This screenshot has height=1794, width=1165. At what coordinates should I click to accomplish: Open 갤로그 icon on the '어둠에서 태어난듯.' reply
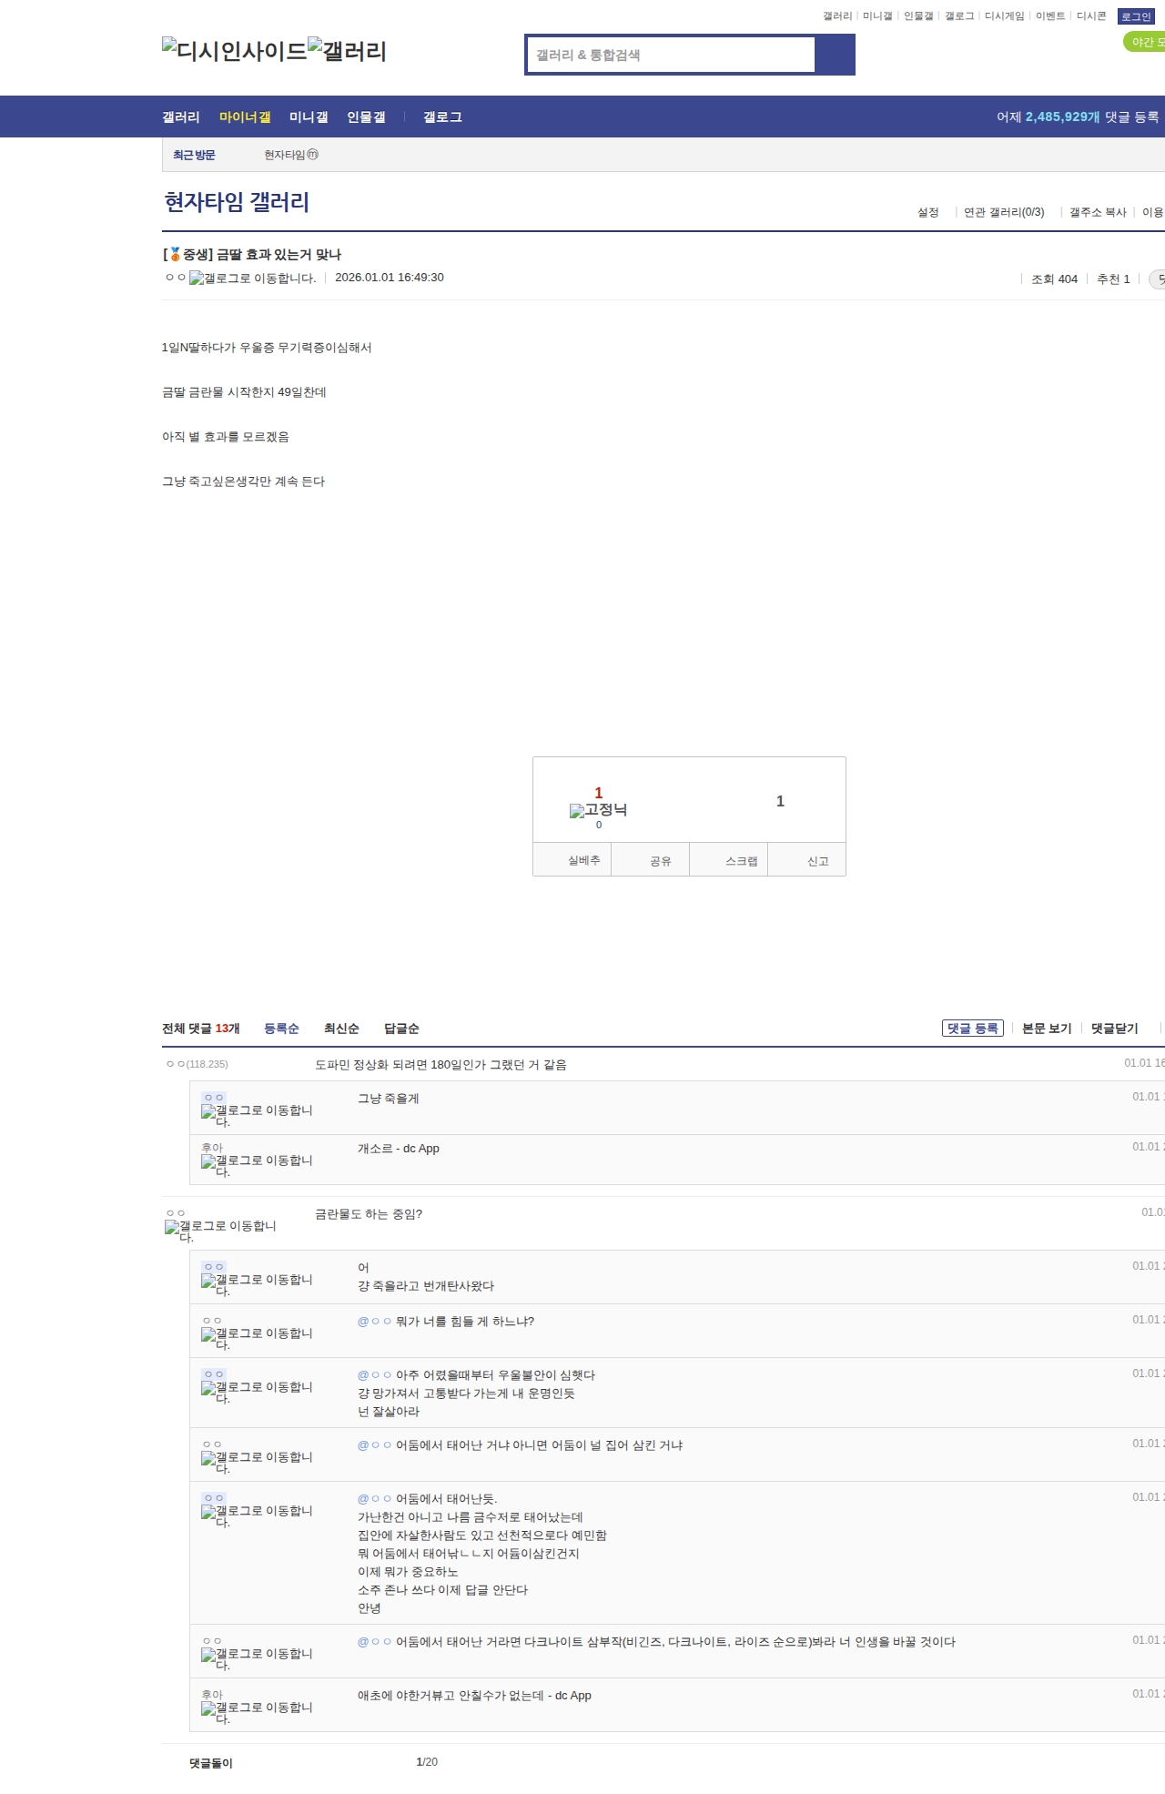257,1515
